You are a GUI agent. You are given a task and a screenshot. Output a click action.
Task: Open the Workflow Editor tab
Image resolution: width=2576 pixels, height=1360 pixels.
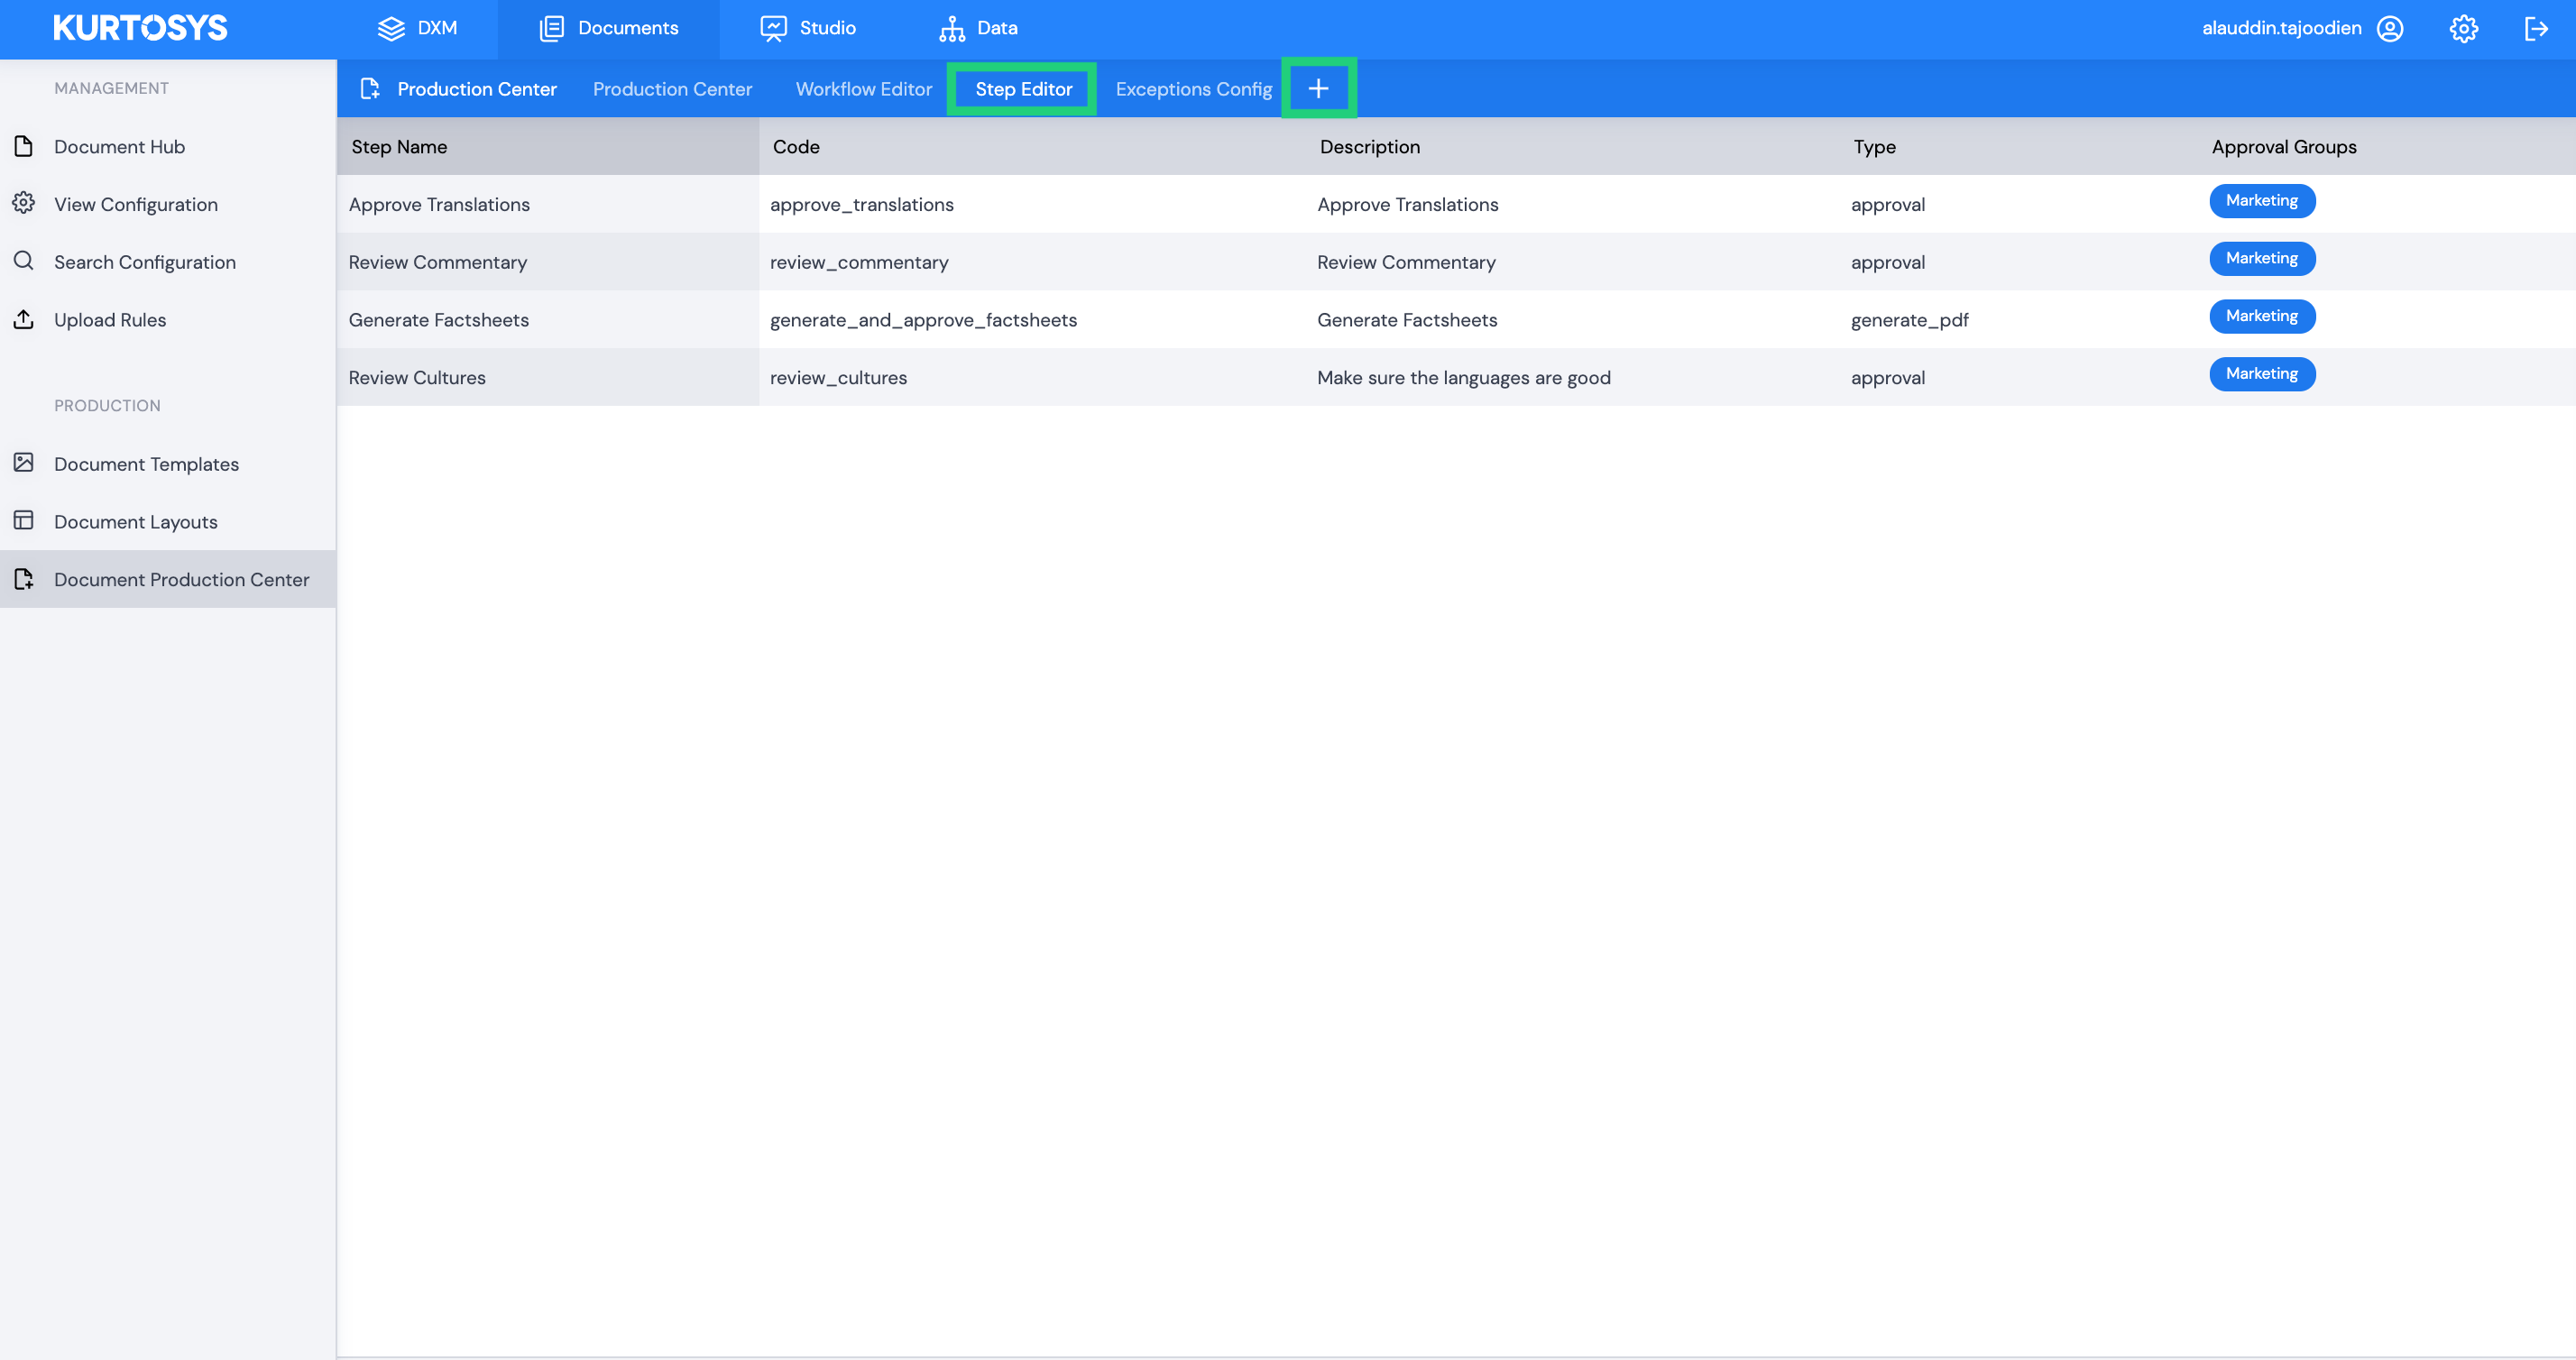pyautogui.click(x=863, y=89)
